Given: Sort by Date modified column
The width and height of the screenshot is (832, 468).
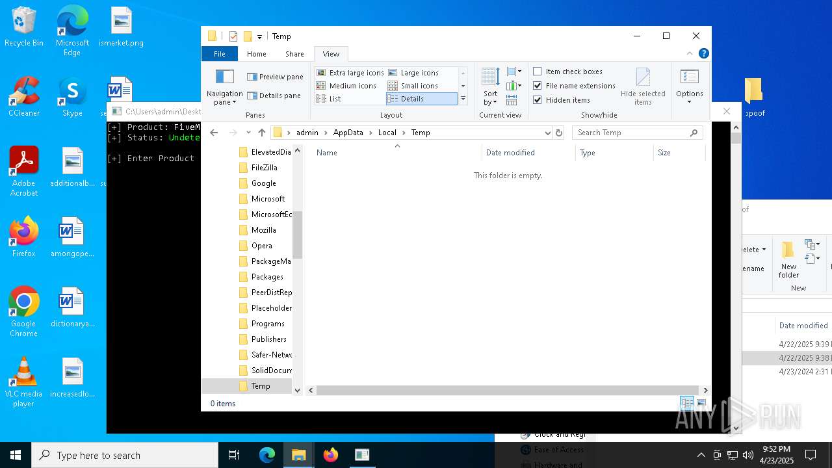Looking at the screenshot, I should (528, 153).
